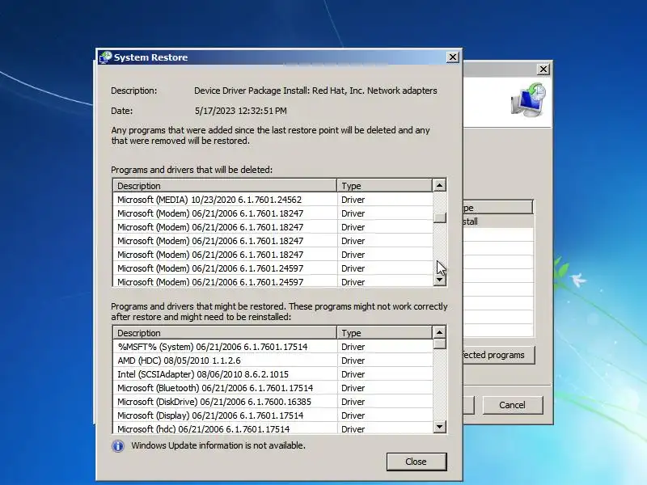Click the Windows Update information not available text
This screenshot has width=647, height=485.
218,445
